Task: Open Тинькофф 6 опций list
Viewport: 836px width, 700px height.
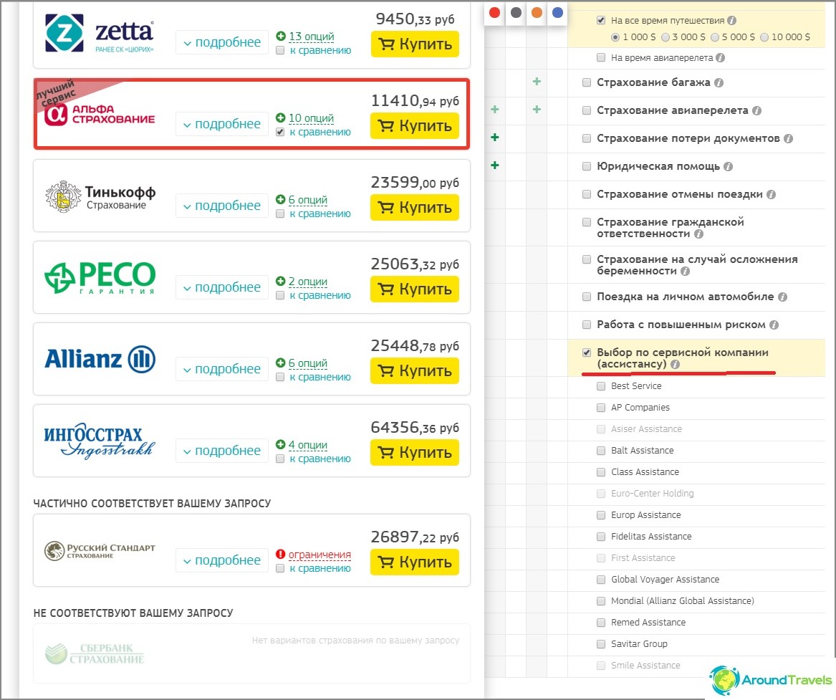Action: 307,199
